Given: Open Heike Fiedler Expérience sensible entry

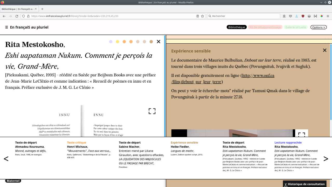Looking at the screenshot, I should [x=187, y=149].
